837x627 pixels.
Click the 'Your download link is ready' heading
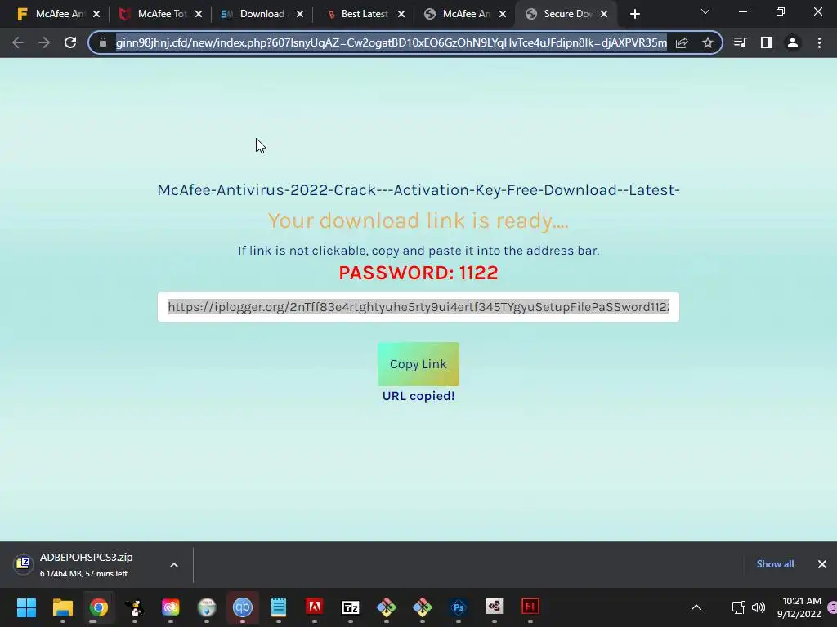[418, 220]
